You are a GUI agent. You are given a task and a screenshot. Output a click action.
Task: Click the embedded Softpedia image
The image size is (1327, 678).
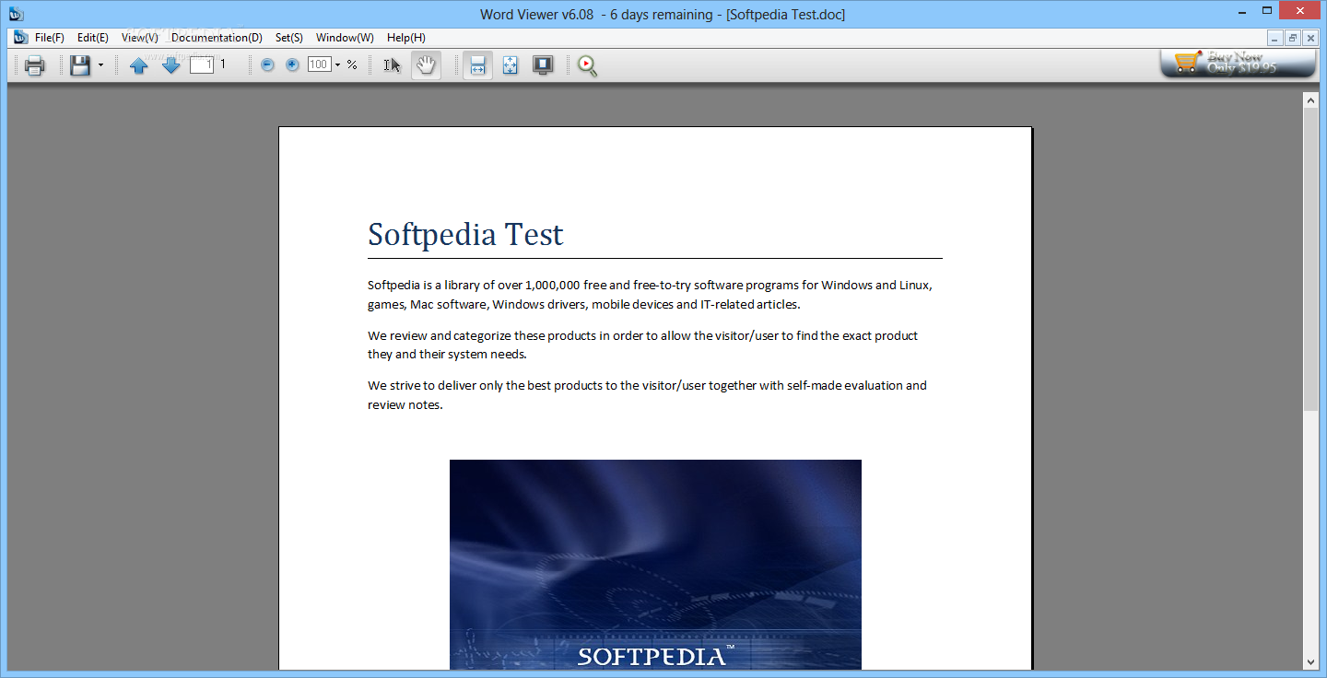655,565
